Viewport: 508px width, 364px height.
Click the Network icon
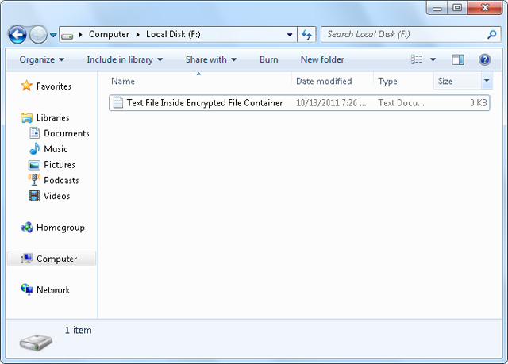[x=26, y=289]
